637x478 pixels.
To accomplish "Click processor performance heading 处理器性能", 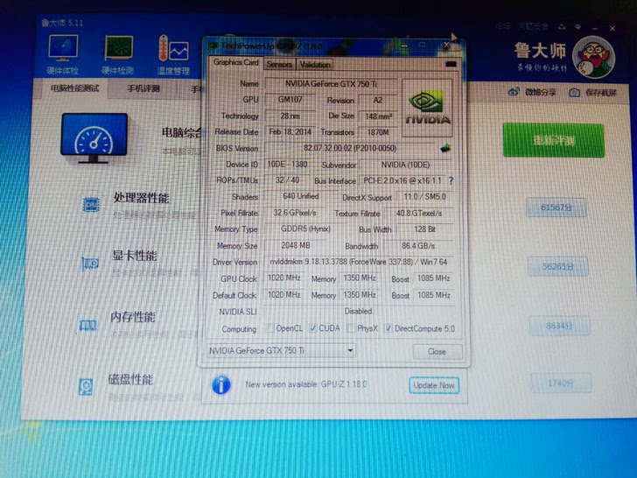I will 141,199.
